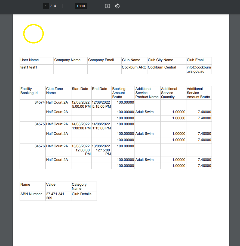Click the ABN Number value 27 471 341 209
The height and width of the screenshot is (246, 240).
(x=55, y=196)
